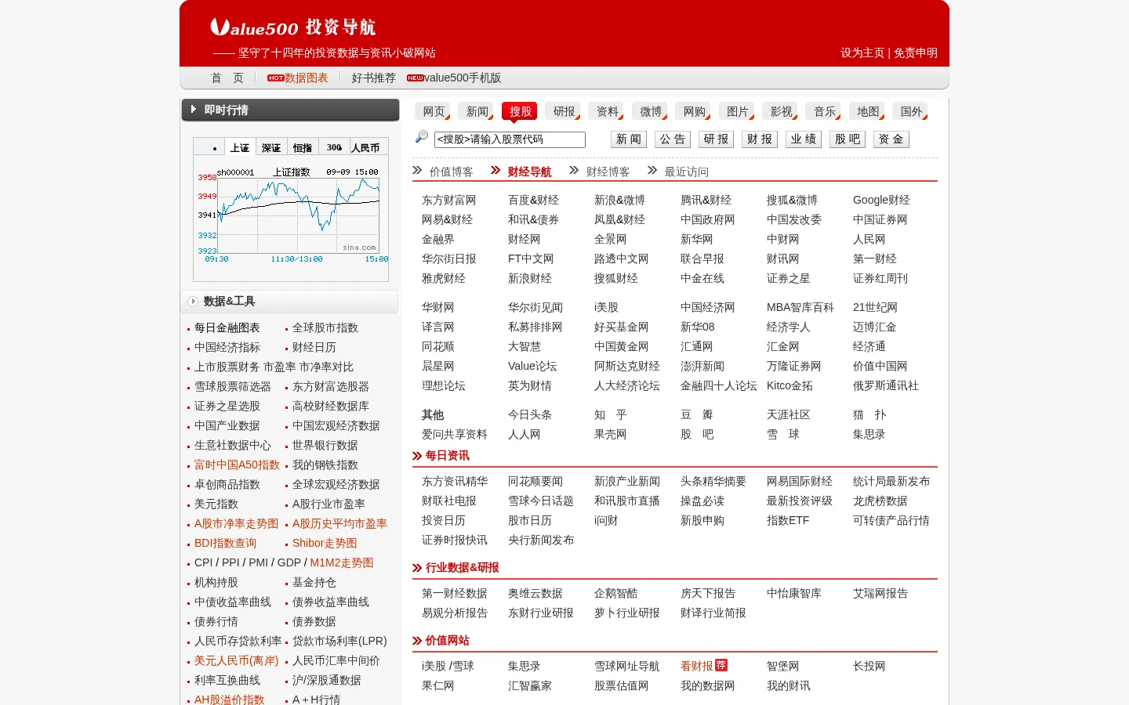Open the 华尔街日报 link

(x=448, y=258)
